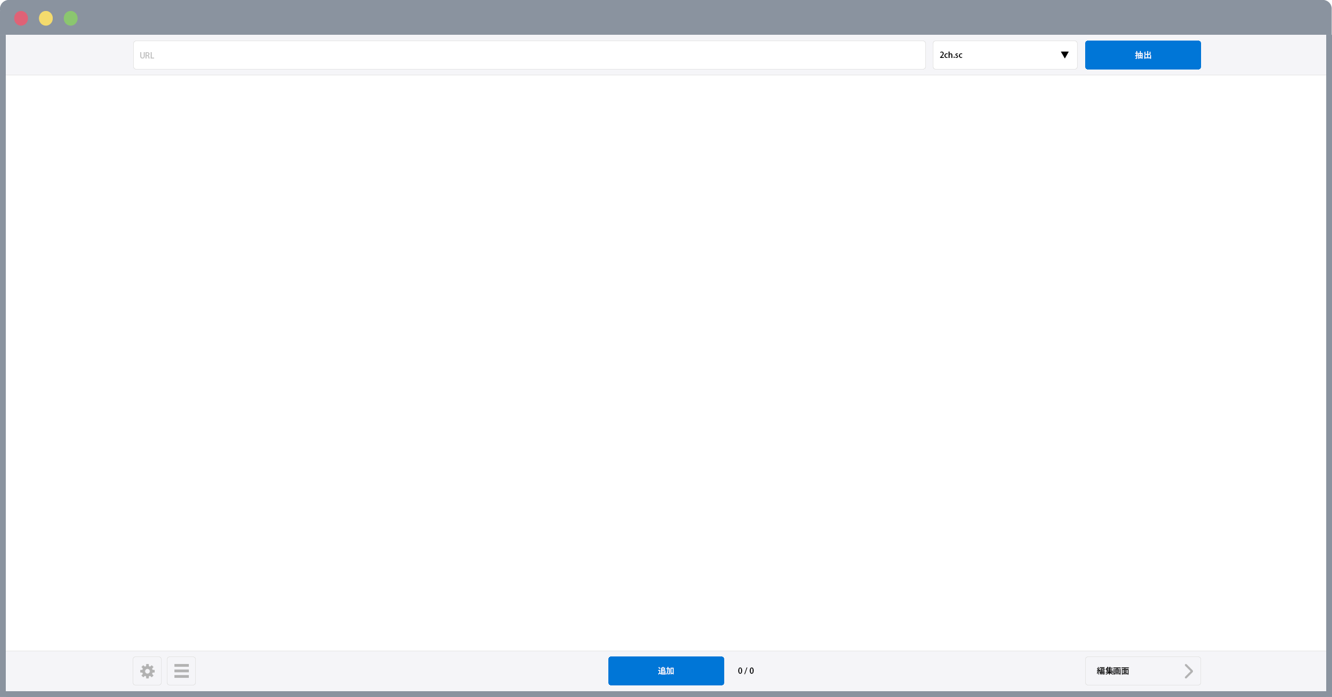Open settings with the gear icon
Viewport: 1332px width, 697px height.
147,671
